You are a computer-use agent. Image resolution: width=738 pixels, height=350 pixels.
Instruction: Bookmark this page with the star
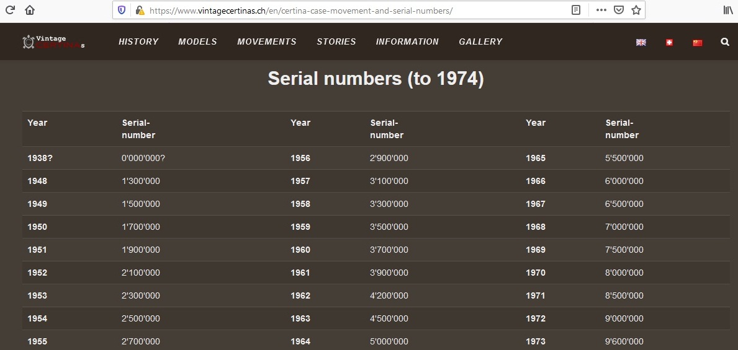636,10
